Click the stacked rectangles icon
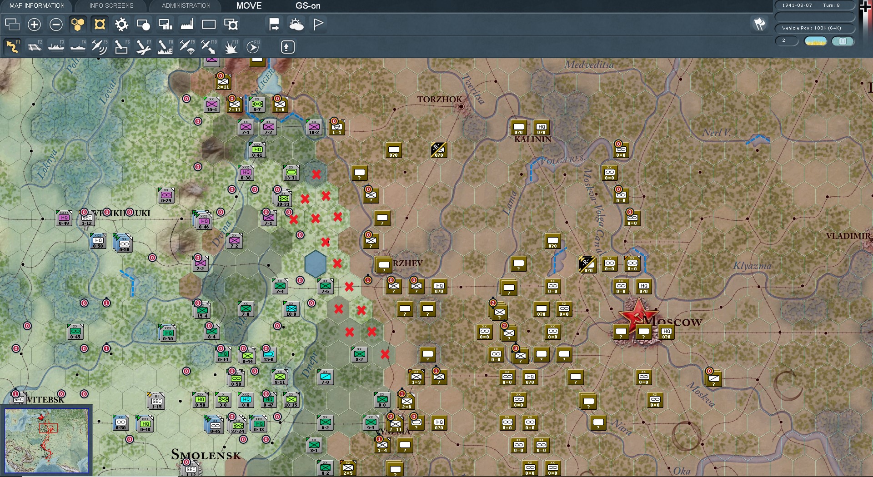Image resolution: width=873 pixels, height=477 pixels. coord(12,25)
